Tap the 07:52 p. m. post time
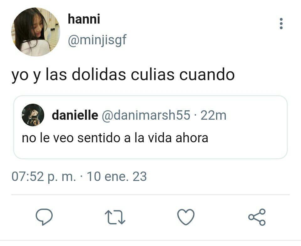Viewport: 301px width, 246px height. [44, 177]
